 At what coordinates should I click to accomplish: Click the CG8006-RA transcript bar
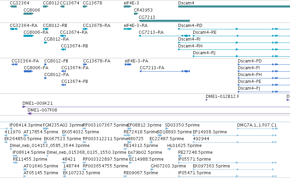tap(29, 36)
